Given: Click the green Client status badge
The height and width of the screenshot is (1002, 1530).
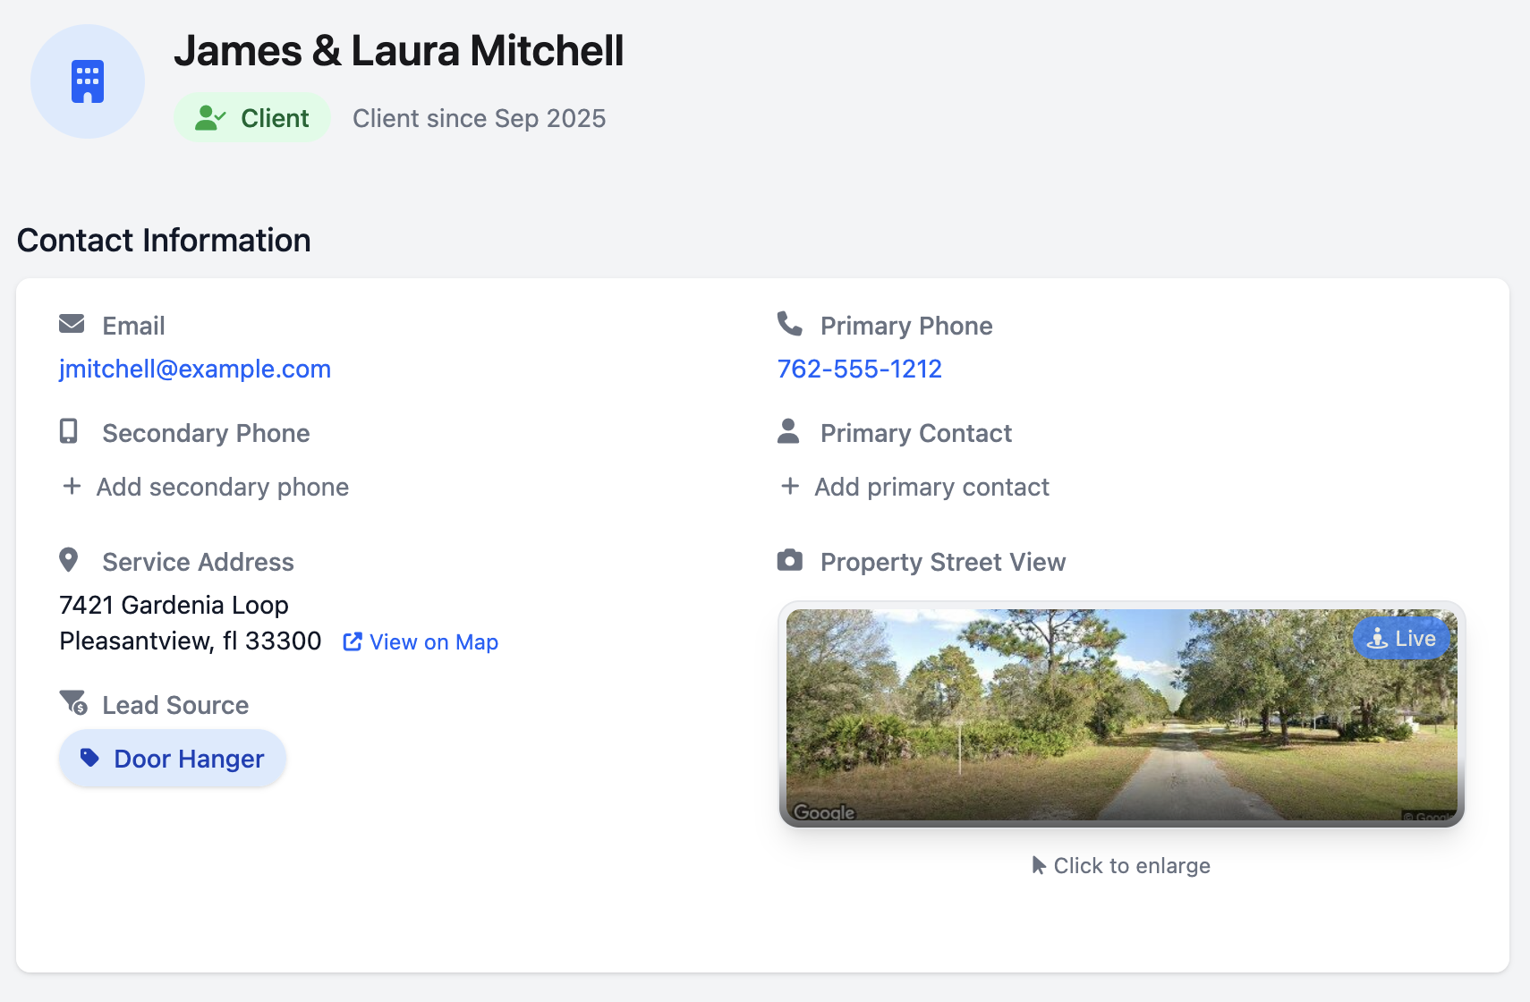Looking at the screenshot, I should point(252,118).
